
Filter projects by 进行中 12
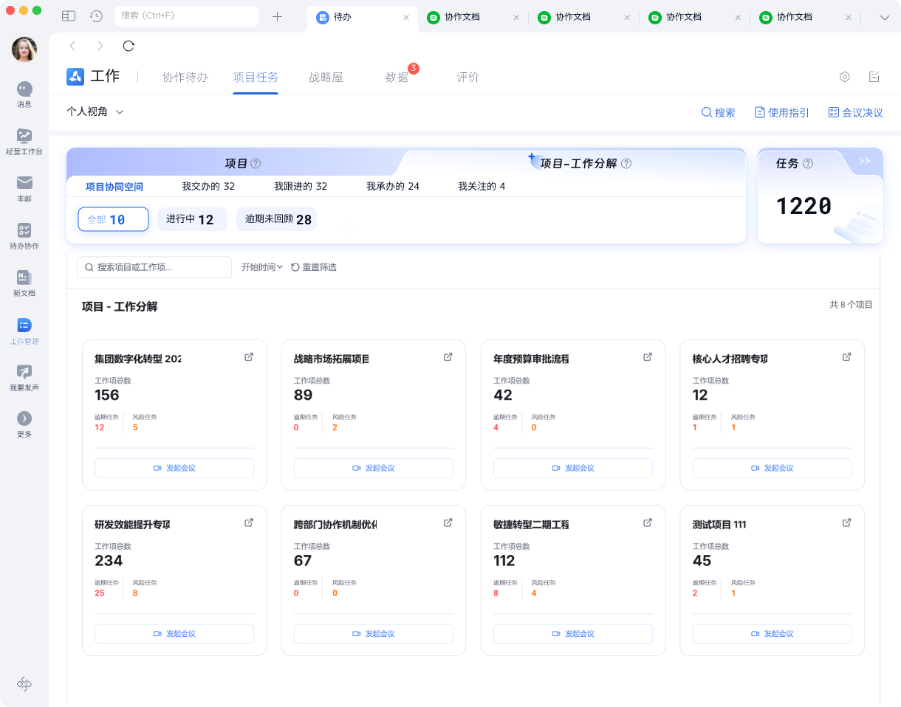(x=192, y=218)
